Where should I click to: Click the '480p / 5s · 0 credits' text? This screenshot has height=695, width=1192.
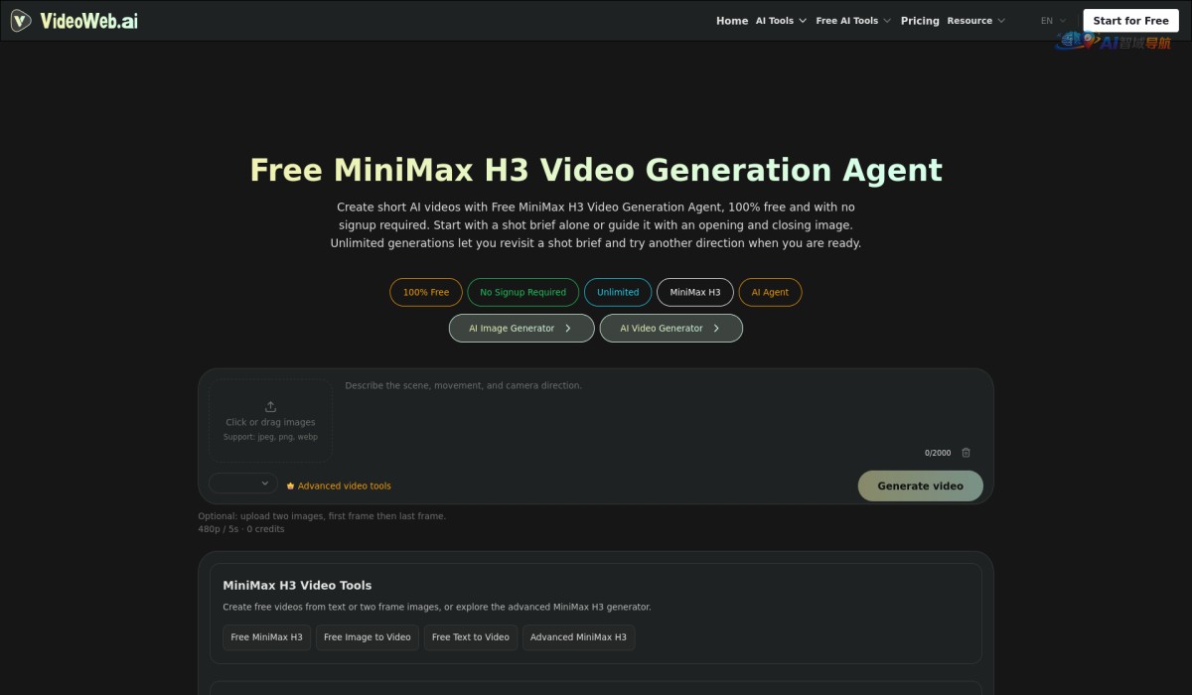point(241,529)
